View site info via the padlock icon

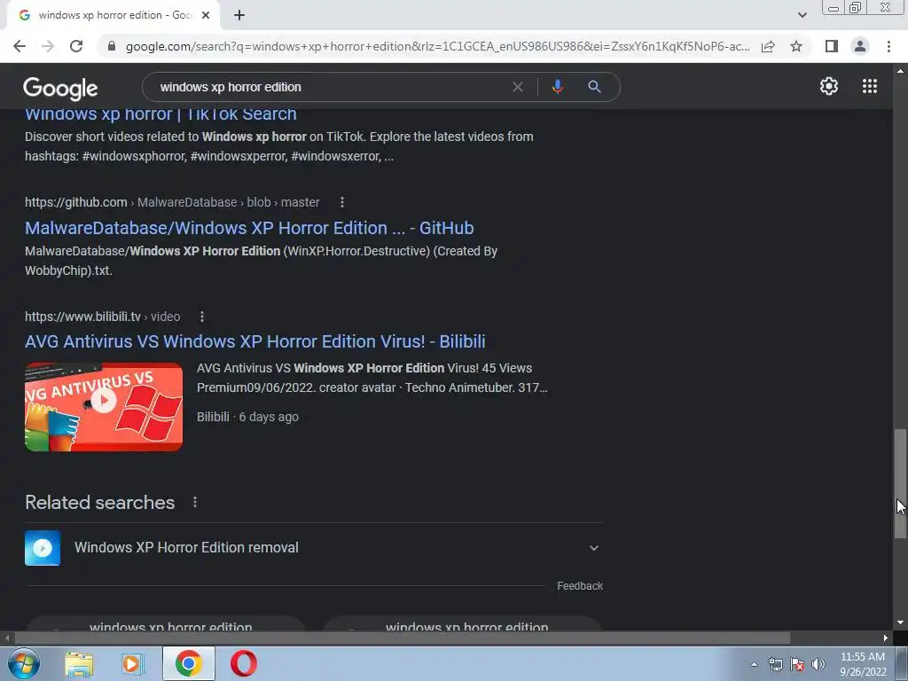click(x=112, y=46)
